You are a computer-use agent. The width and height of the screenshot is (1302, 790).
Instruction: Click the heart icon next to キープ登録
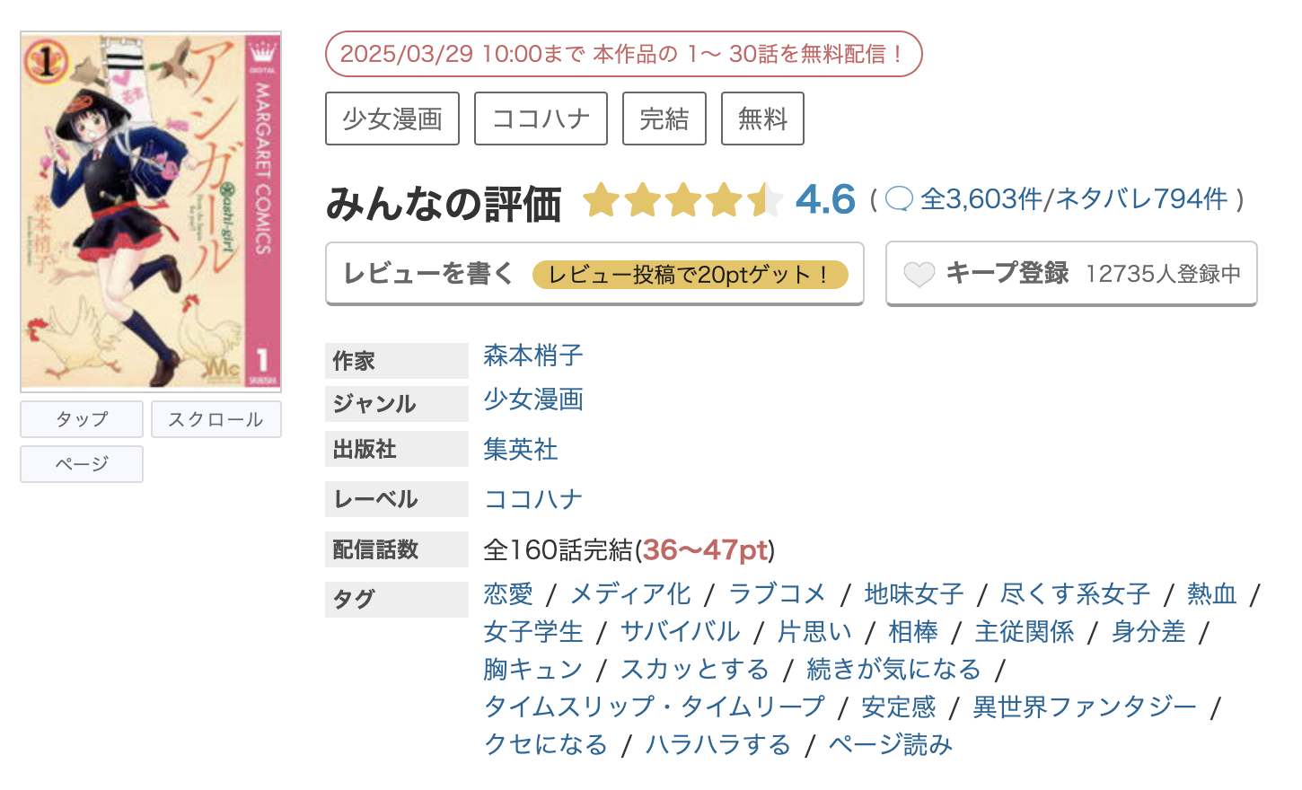click(918, 274)
